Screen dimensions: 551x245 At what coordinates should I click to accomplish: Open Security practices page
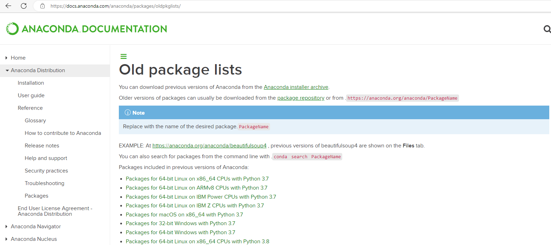point(46,171)
